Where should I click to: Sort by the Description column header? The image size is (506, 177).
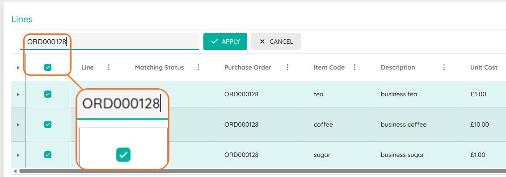[398, 67]
